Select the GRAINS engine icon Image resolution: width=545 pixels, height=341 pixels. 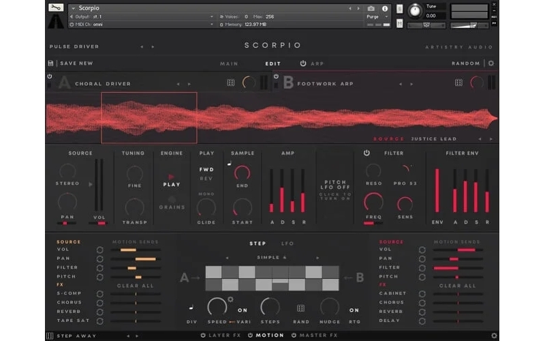[x=172, y=199]
